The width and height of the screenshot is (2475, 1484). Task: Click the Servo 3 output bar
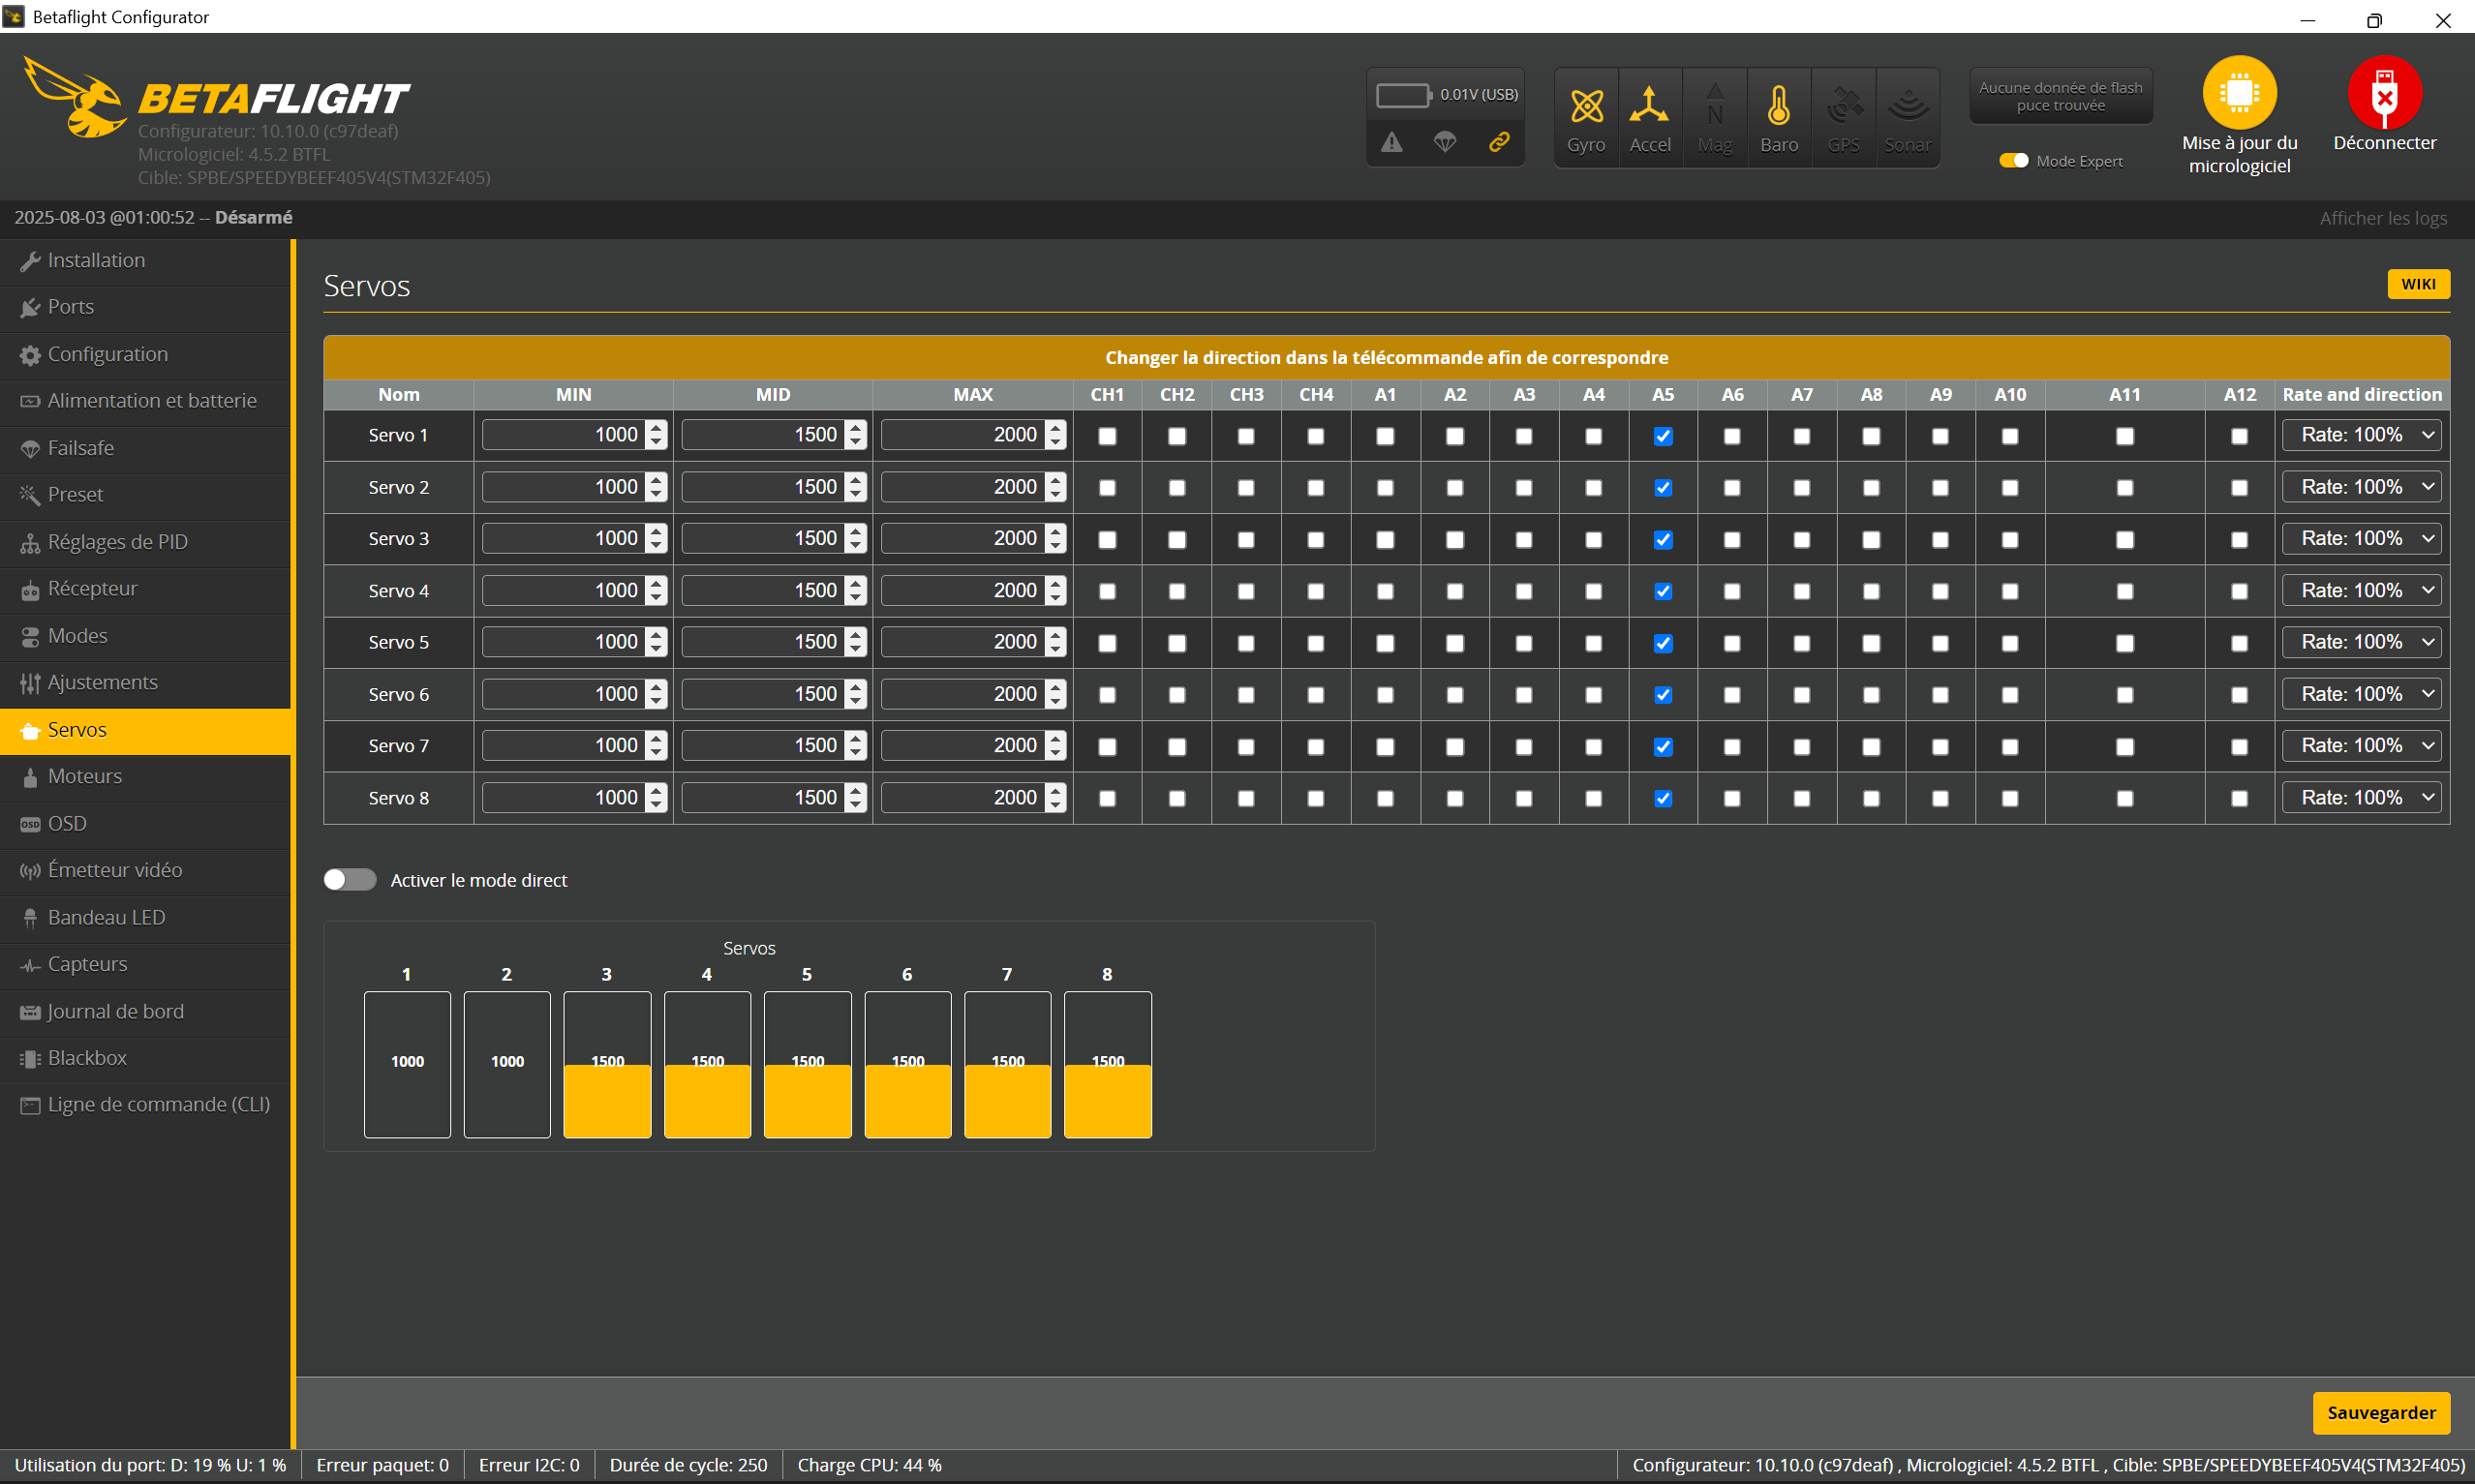click(x=607, y=1065)
